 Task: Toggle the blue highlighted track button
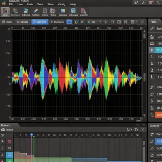click(9, 155)
